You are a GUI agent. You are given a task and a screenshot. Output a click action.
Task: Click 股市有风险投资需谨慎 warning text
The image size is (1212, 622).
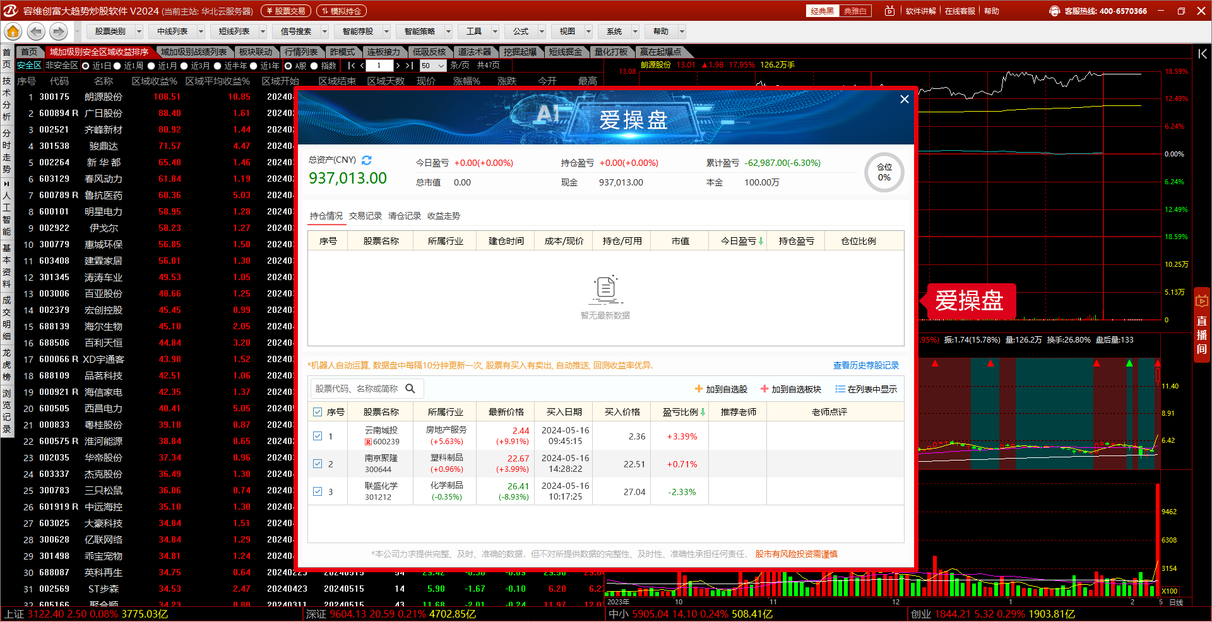(x=796, y=554)
